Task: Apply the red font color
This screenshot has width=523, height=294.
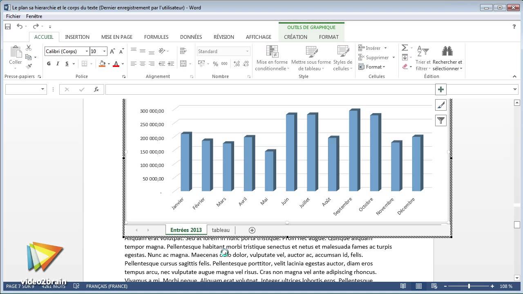Action: coord(116,64)
